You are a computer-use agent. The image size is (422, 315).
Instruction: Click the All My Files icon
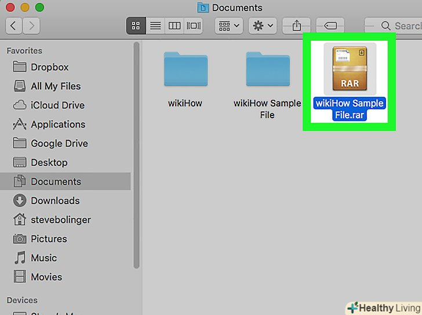pyautogui.click(x=20, y=86)
